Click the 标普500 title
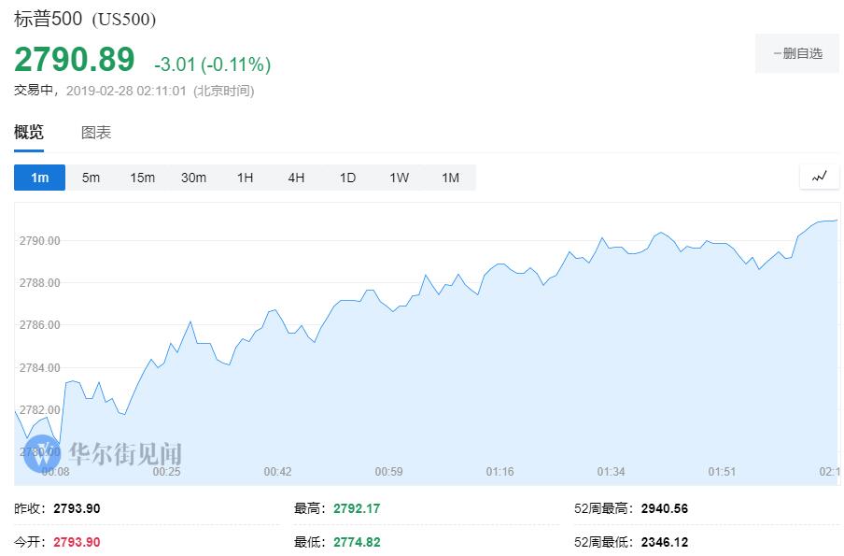844x556 pixels. point(48,19)
